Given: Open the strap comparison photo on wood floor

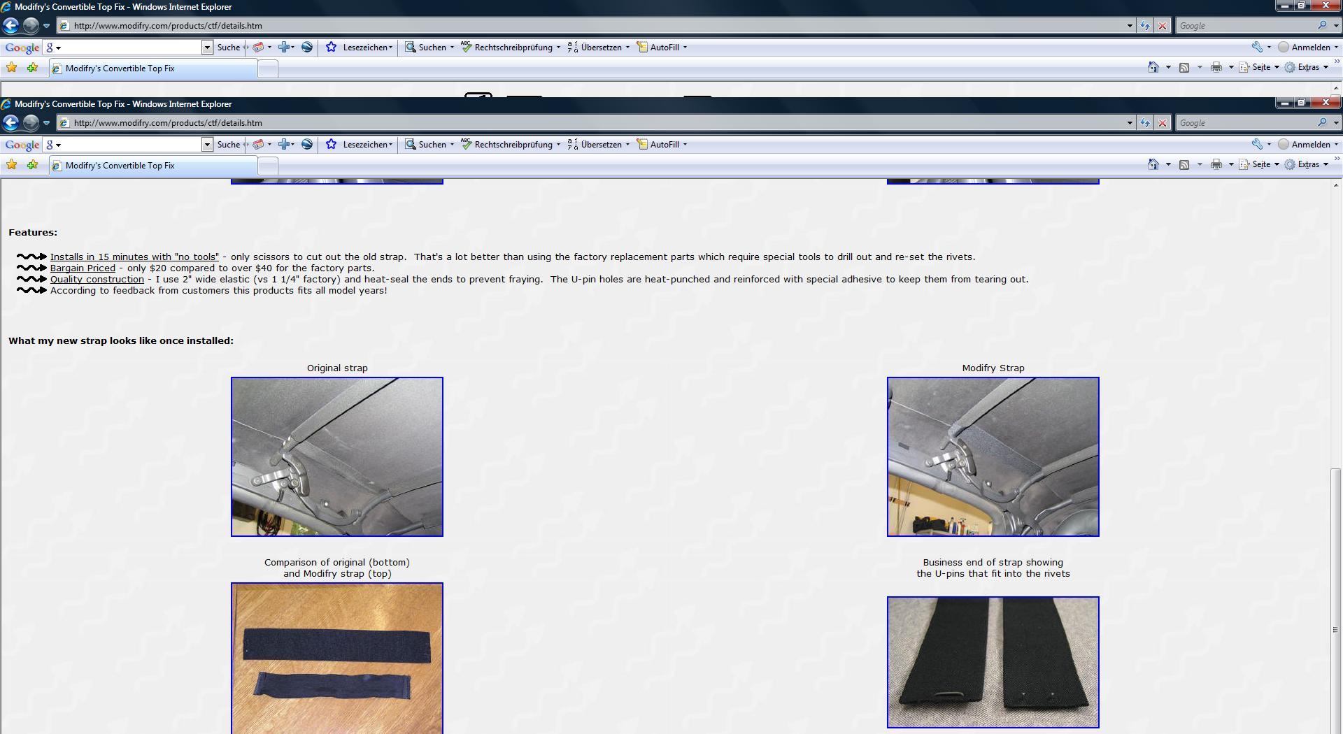Looking at the screenshot, I should [x=337, y=658].
